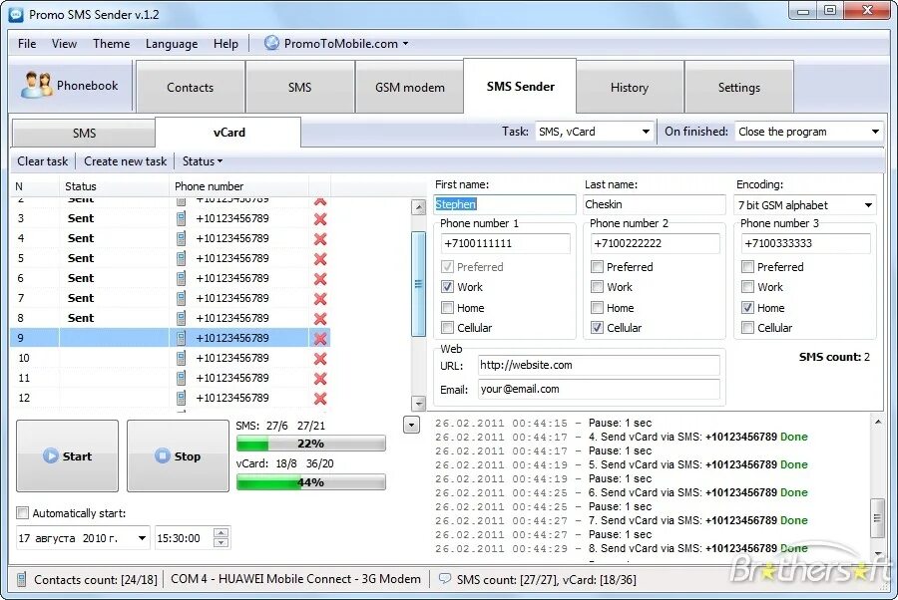This screenshot has width=898, height=600.
Task: Decrease the auto-start time with down arrow
Action: click(x=222, y=543)
